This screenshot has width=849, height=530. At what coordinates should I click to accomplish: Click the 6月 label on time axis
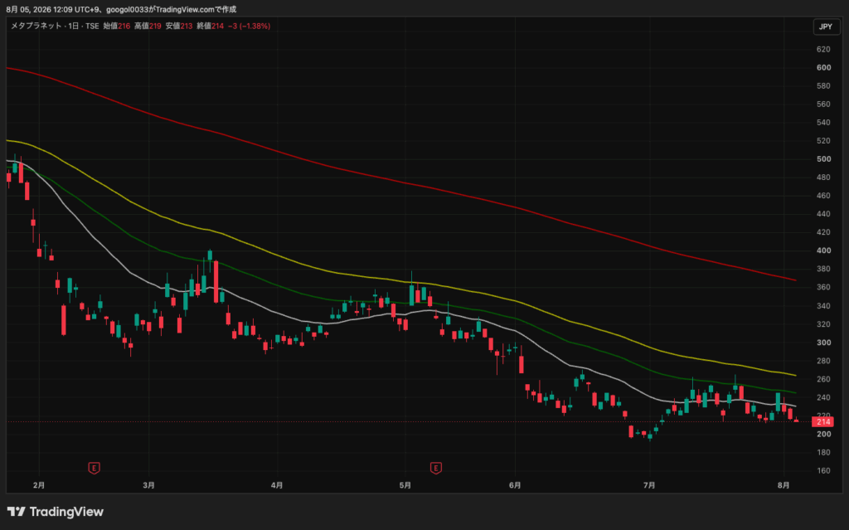[515, 485]
